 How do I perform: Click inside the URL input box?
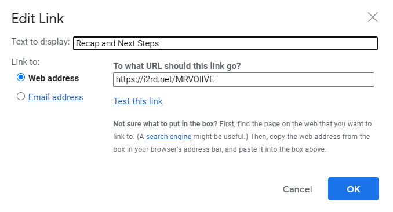click(243, 80)
